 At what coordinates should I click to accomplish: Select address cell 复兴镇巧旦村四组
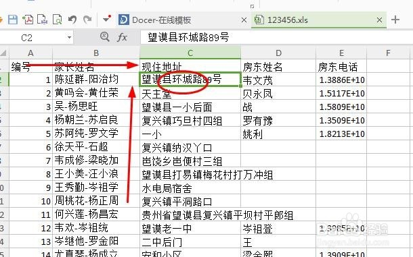pyautogui.click(x=190, y=121)
